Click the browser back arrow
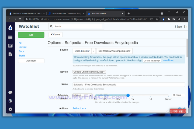Screen dimensions: 194x129 [x=9, y=19]
